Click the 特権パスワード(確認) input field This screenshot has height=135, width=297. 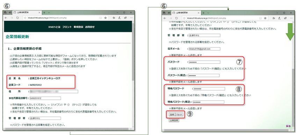(208, 102)
